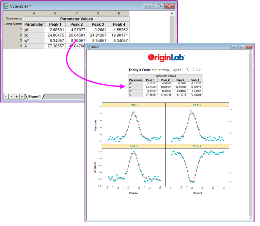Click the Today's Date text in Notes1
This screenshot has height=226, width=260.
click(x=140, y=70)
